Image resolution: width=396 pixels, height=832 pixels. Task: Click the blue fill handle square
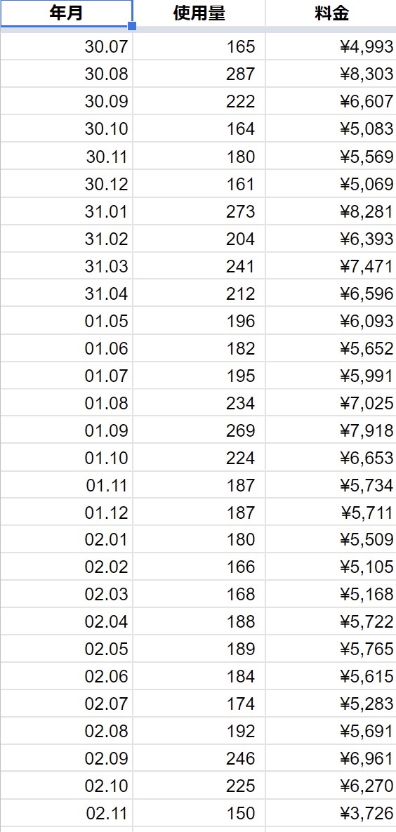[132, 26]
